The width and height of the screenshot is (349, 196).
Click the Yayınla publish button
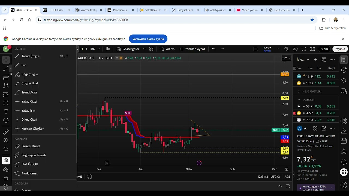click(x=340, y=49)
